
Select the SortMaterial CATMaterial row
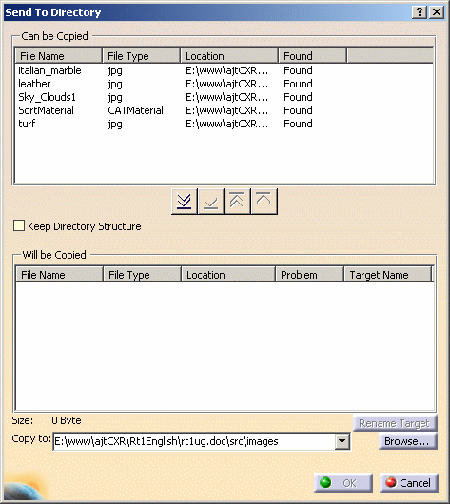[224, 110]
